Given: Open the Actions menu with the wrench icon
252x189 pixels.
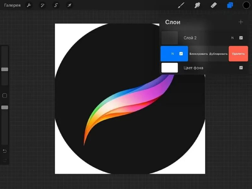Looking at the screenshot, I should click(29, 5).
